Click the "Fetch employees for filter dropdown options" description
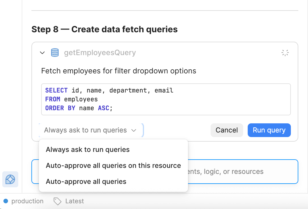The image size is (308, 209). (x=119, y=71)
